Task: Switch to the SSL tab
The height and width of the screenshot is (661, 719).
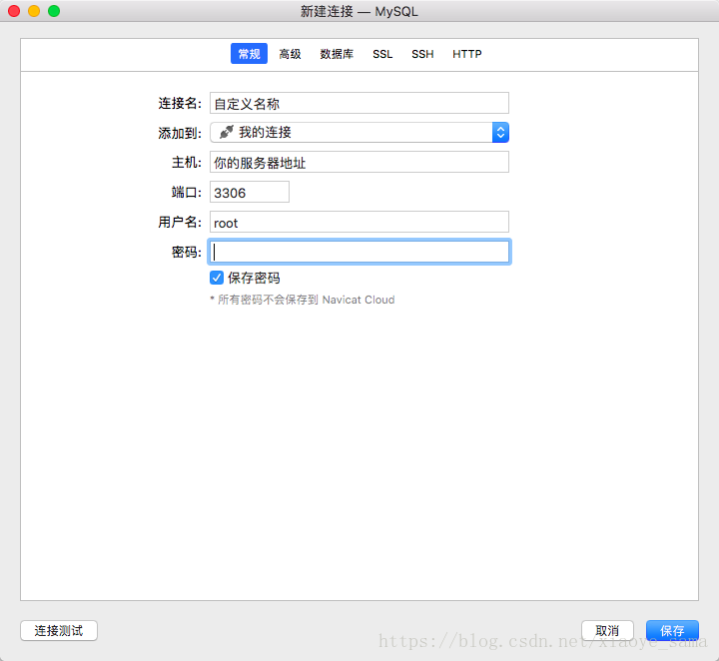Action: tap(382, 54)
